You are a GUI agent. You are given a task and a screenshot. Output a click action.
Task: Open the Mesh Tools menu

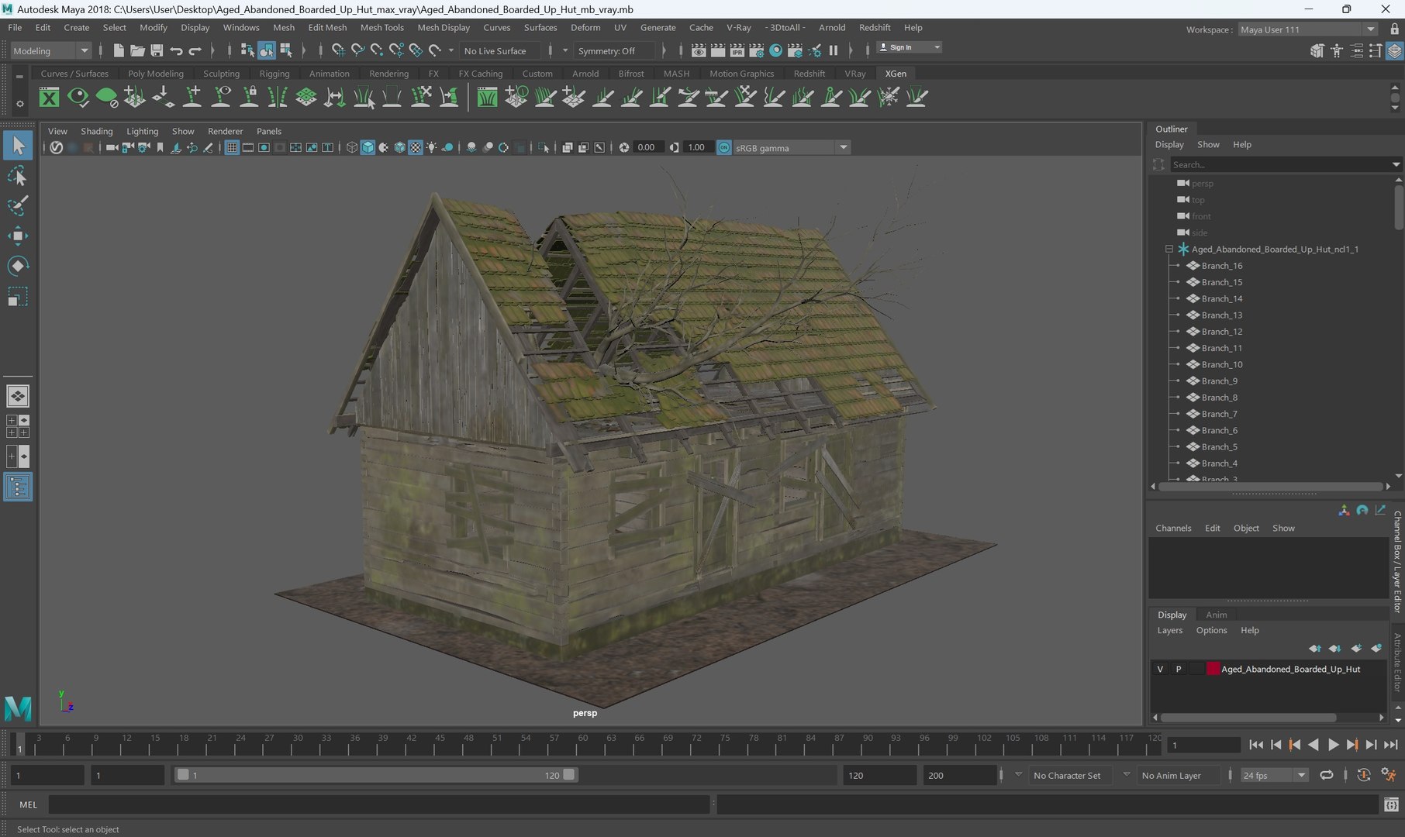point(381,27)
